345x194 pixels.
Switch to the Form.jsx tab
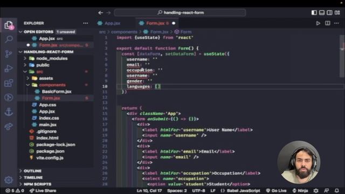(155, 23)
